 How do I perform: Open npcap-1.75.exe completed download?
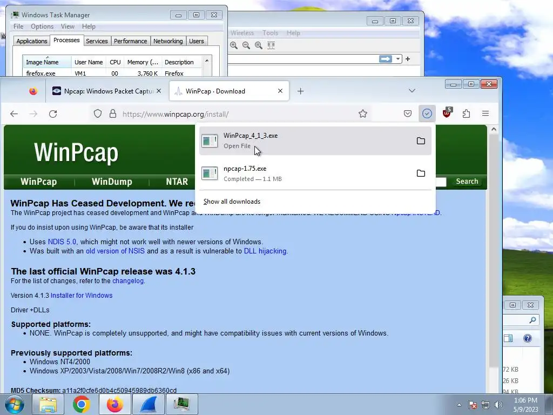tap(315, 173)
